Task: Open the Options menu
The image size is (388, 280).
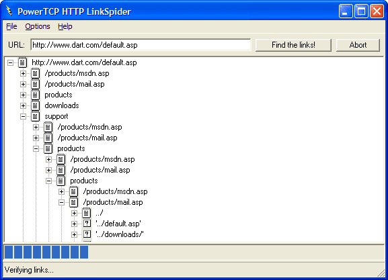Action: (x=38, y=26)
